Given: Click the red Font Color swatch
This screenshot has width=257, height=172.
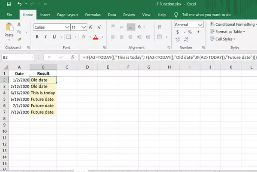Looking at the screenshot, I should pyautogui.click(x=95, y=37).
